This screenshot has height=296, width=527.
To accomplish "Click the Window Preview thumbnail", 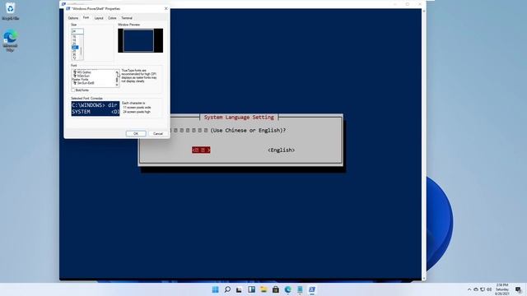I will point(141,40).
